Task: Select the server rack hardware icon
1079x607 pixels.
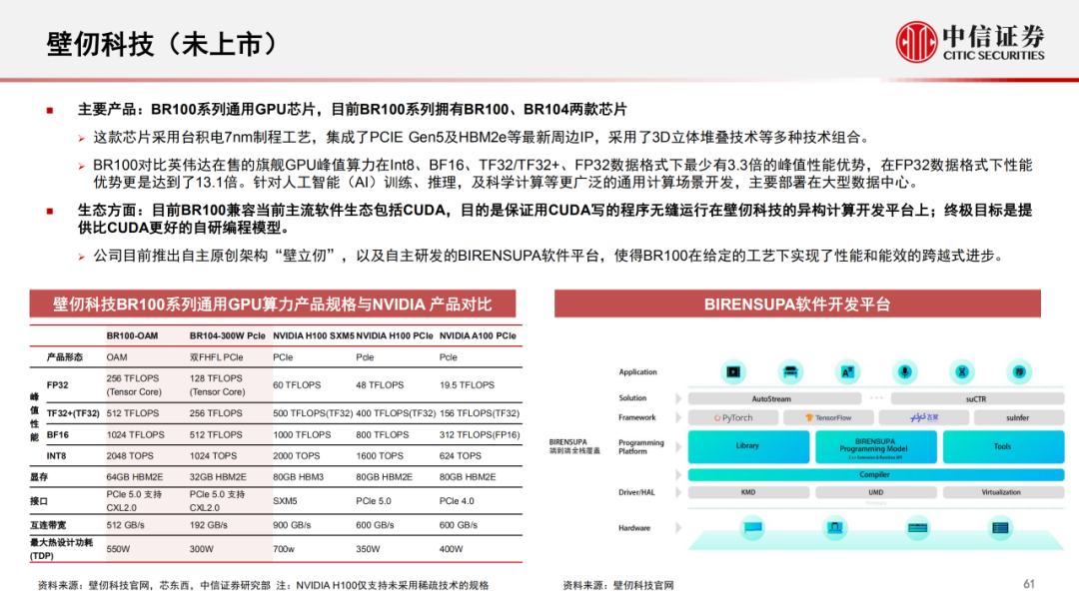Action: (1001, 526)
